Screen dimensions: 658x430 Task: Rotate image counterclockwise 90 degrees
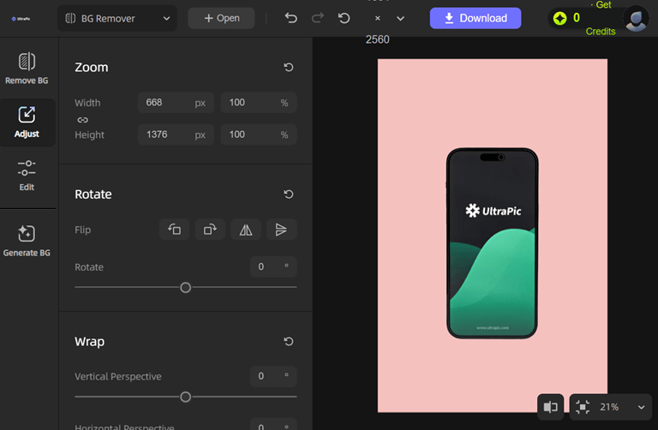pyautogui.click(x=174, y=230)
